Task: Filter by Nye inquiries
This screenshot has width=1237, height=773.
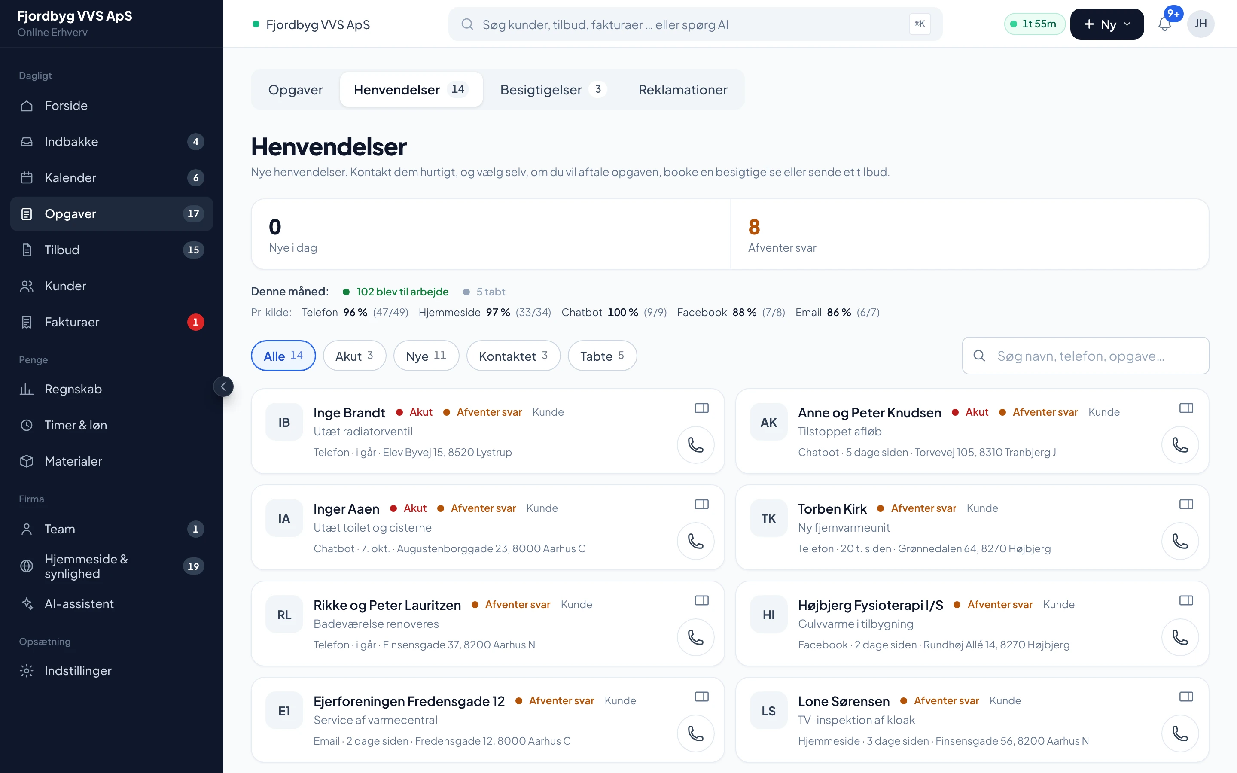Action: (x=426, y=356)
